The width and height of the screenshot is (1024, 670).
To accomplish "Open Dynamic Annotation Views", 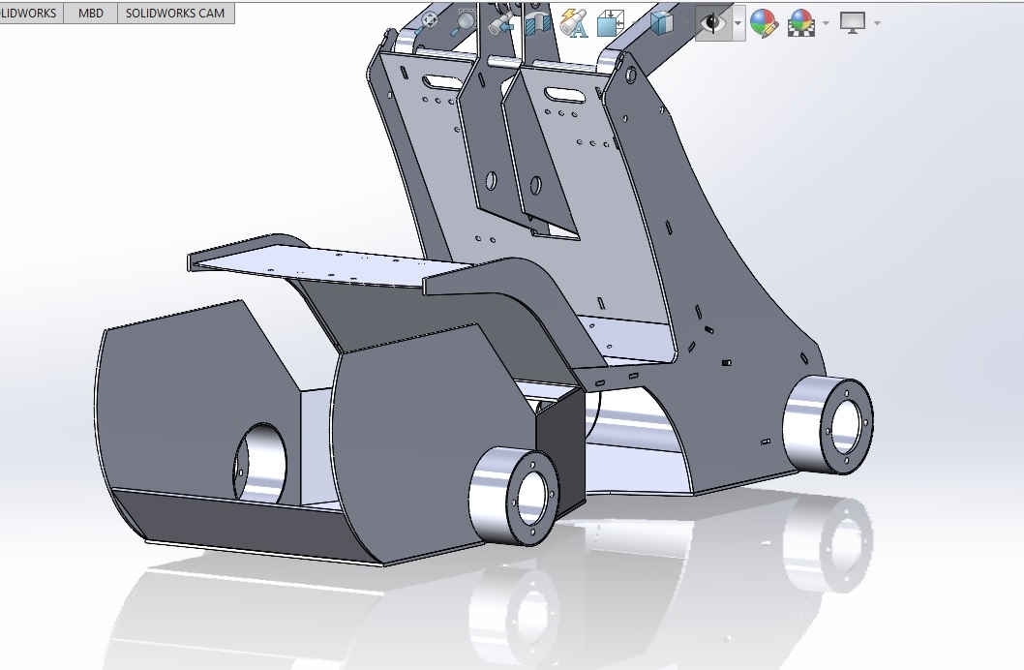I will click(574, 22).
